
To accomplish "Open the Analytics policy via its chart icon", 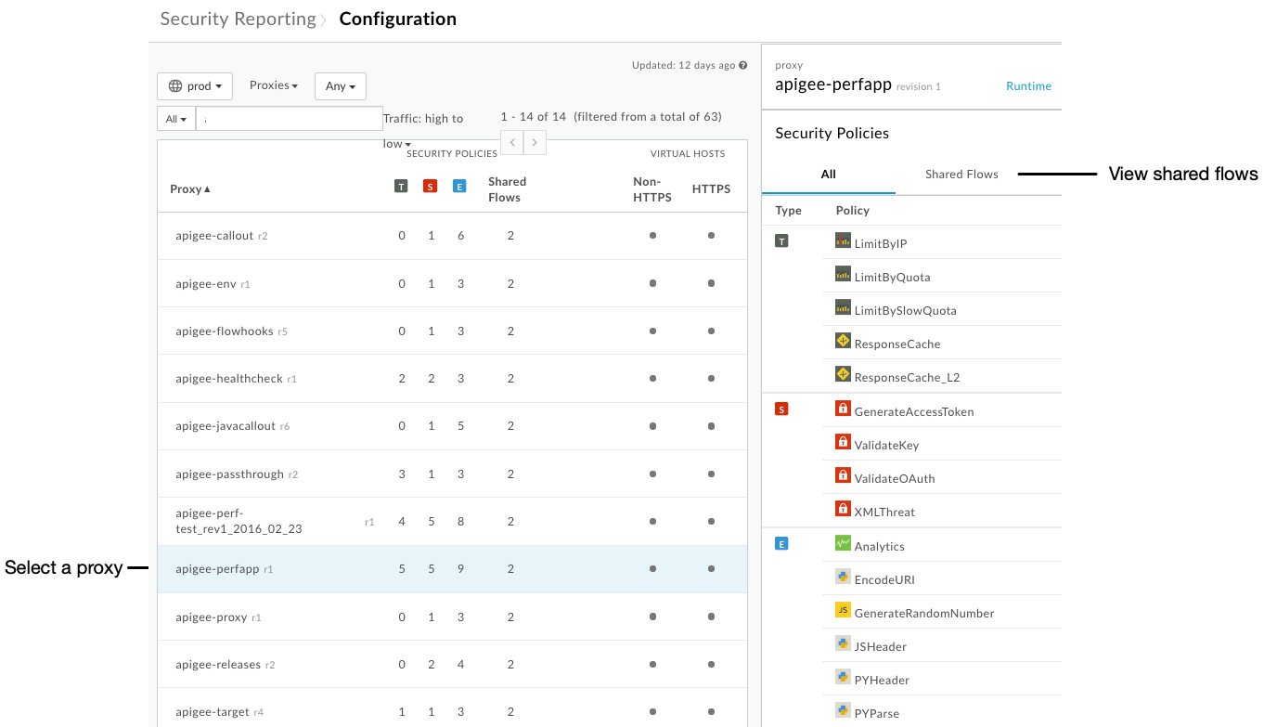I will [843, 542].
